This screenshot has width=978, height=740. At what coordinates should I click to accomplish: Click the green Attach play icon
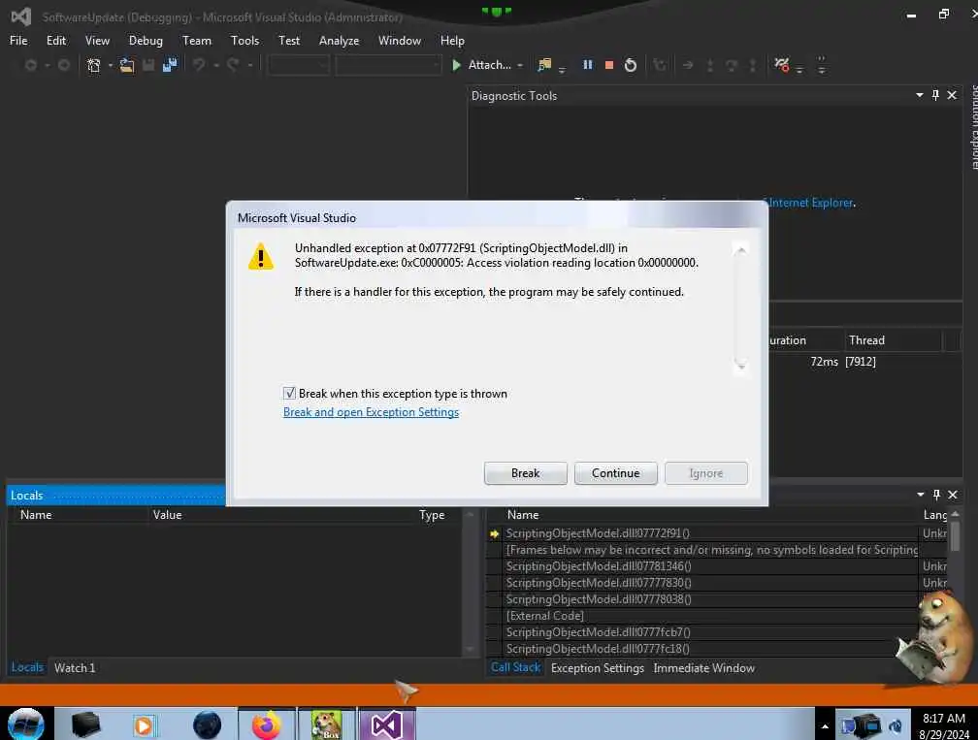[x=457, y=65]
